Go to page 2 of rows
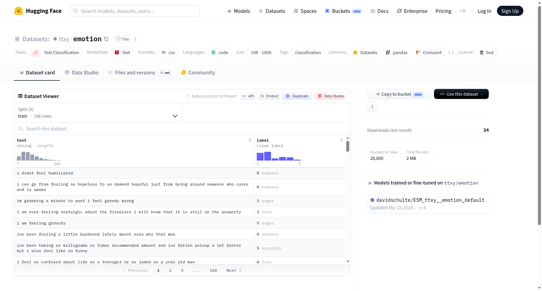Viewport: 542px width, 291px height. [170, 270]
